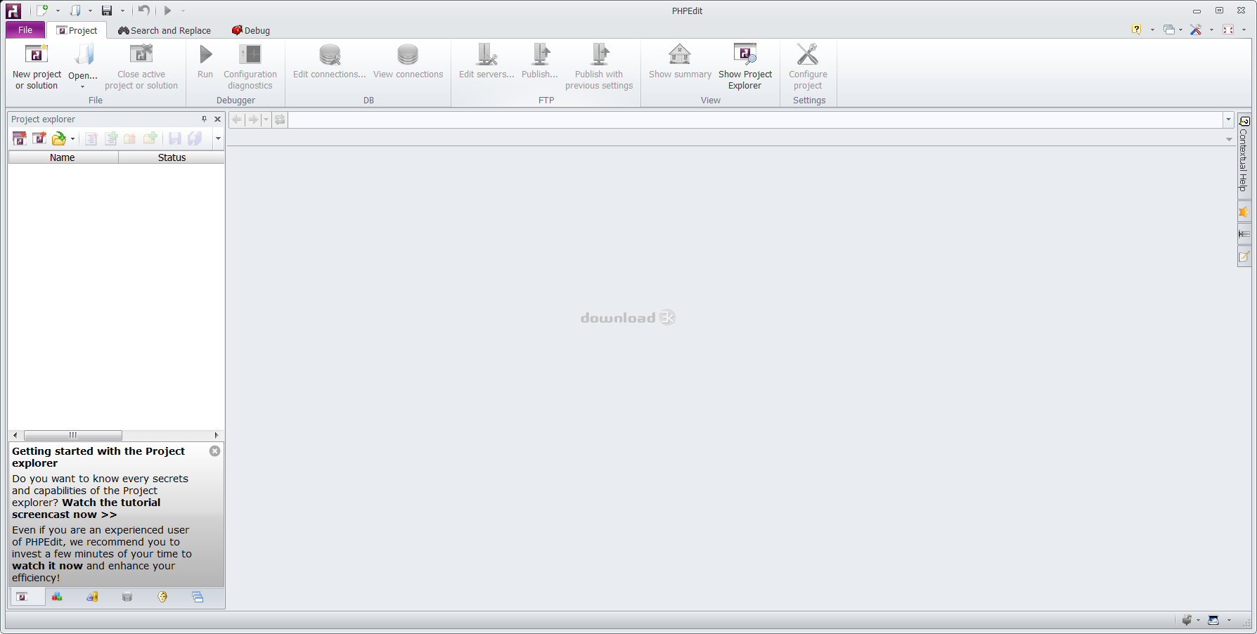Click the windows layout icon
The height and width of the screenshot is (634, 1257).
pyautogui.click(x=1168, y=30)
